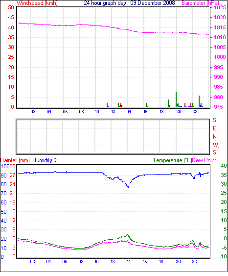This screenshot has width=228, height=276.
Task: Click the Dew Point legend label
Action: pos(204,160)
